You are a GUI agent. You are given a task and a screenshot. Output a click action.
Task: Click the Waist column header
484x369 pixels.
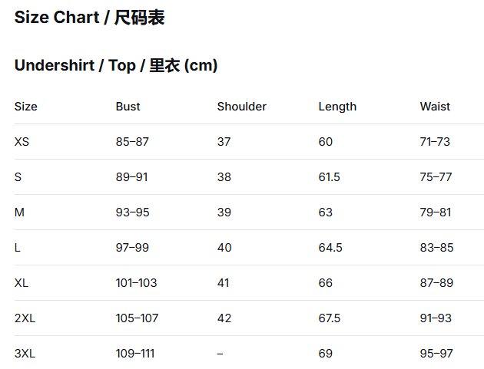(435, 107)
